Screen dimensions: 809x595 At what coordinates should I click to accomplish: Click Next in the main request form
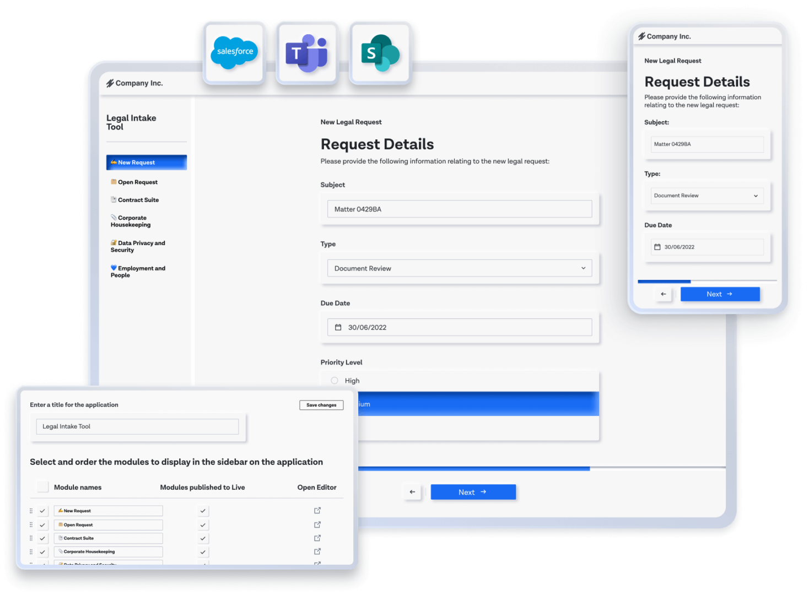click(x=473, y=492)
